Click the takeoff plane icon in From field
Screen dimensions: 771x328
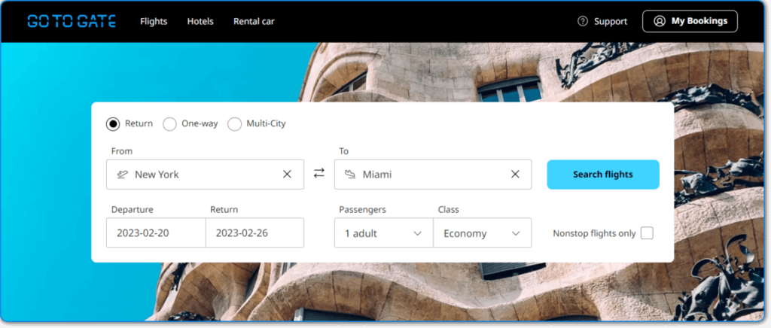123,175
